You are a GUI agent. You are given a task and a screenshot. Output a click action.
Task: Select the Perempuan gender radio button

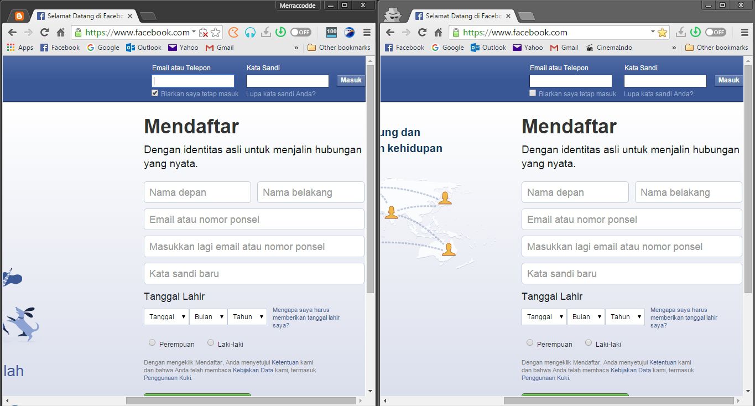[x=152, y=342]
